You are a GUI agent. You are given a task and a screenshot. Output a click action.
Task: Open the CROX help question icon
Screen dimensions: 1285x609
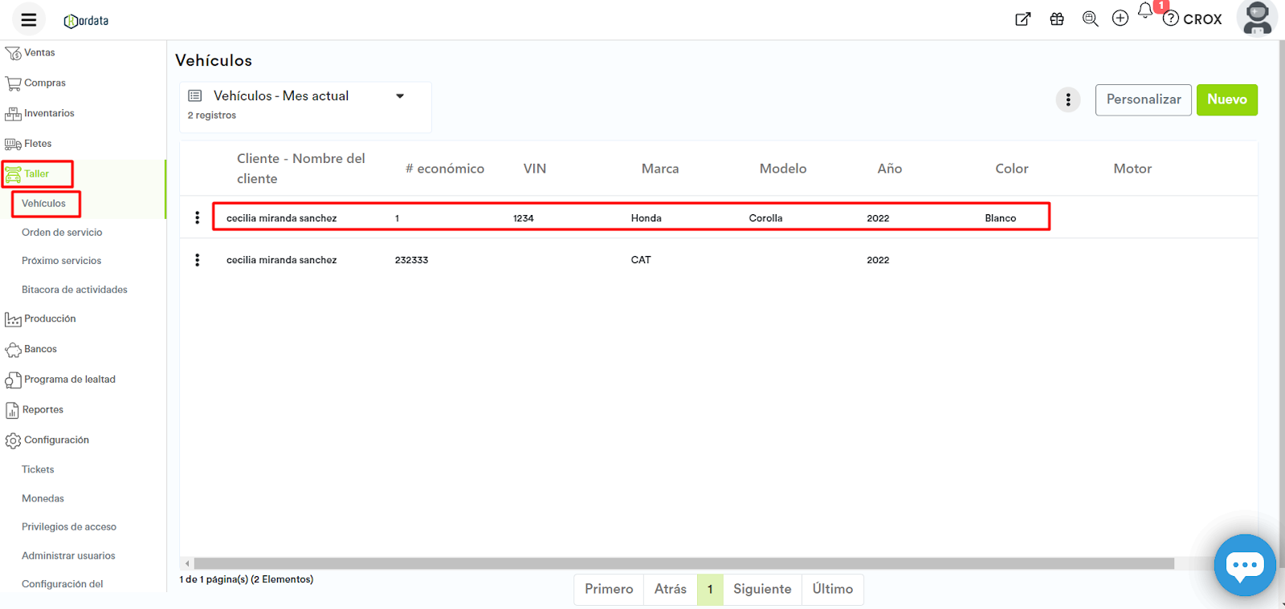tap(1171, 18)
